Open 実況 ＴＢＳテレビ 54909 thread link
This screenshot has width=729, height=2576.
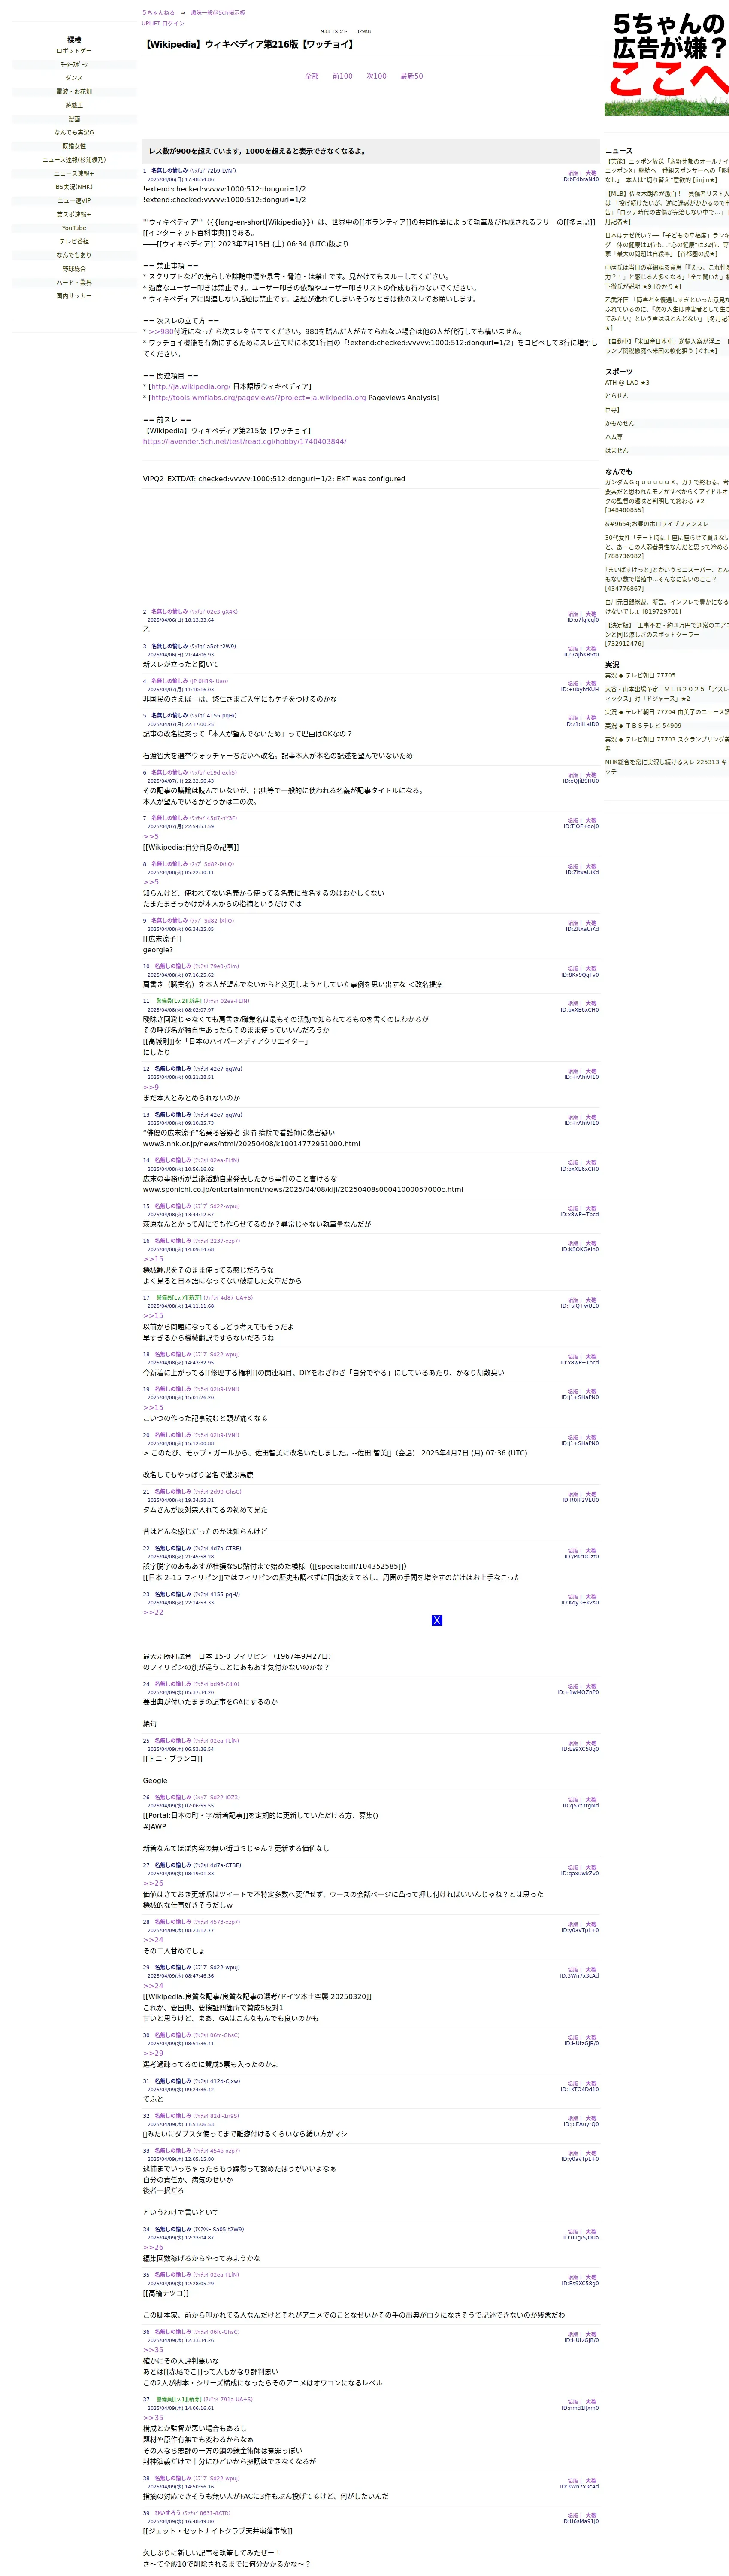[643, 726]
